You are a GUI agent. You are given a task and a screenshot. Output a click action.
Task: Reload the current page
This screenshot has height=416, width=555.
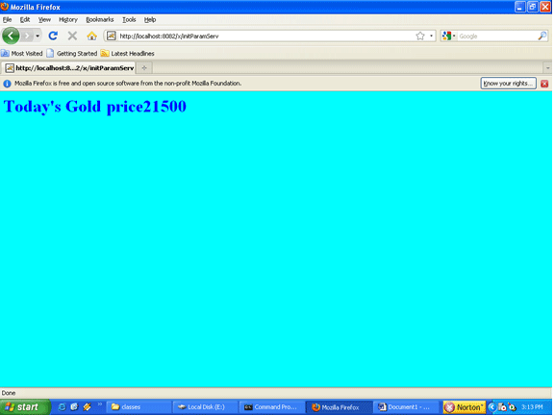point(53,36)
